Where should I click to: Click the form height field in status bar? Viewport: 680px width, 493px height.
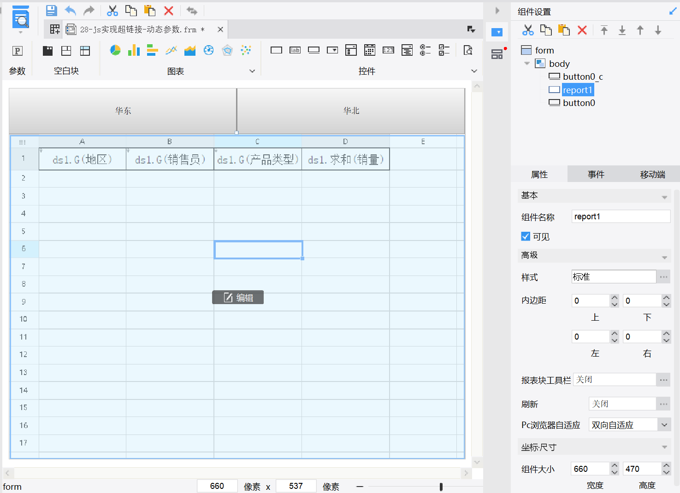click(x=296, y=486)
